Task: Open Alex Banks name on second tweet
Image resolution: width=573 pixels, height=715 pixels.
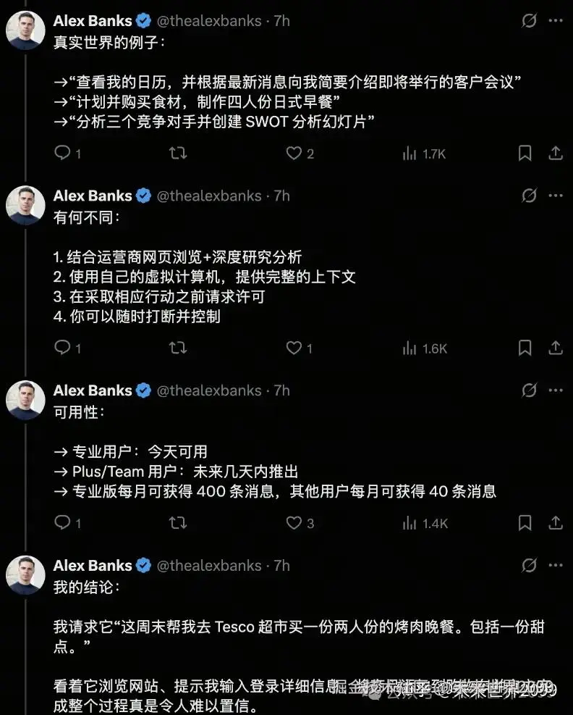Action: pyautogui.click(x=93, y=196)
